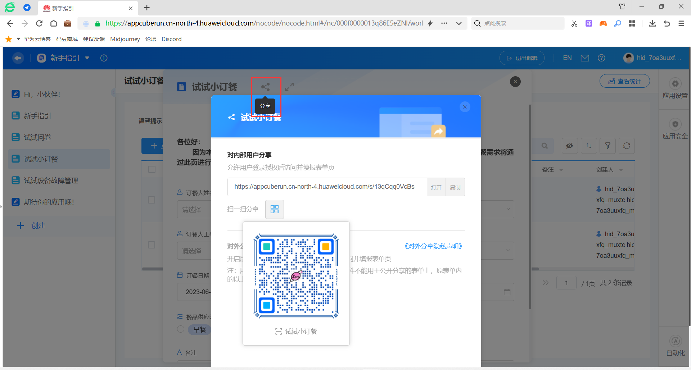Select 试试小订餐 in sidebar

pyautogui.click(x=59, y=159)
